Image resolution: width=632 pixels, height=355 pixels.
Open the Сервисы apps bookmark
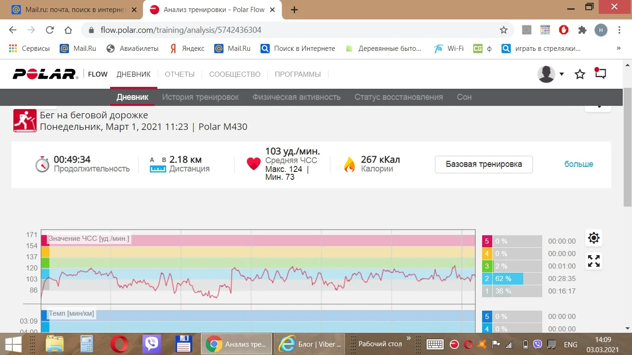(x=29, y=49)
